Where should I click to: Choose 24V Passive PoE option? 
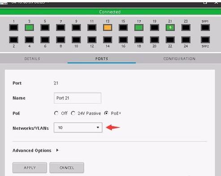pos(73,113)
